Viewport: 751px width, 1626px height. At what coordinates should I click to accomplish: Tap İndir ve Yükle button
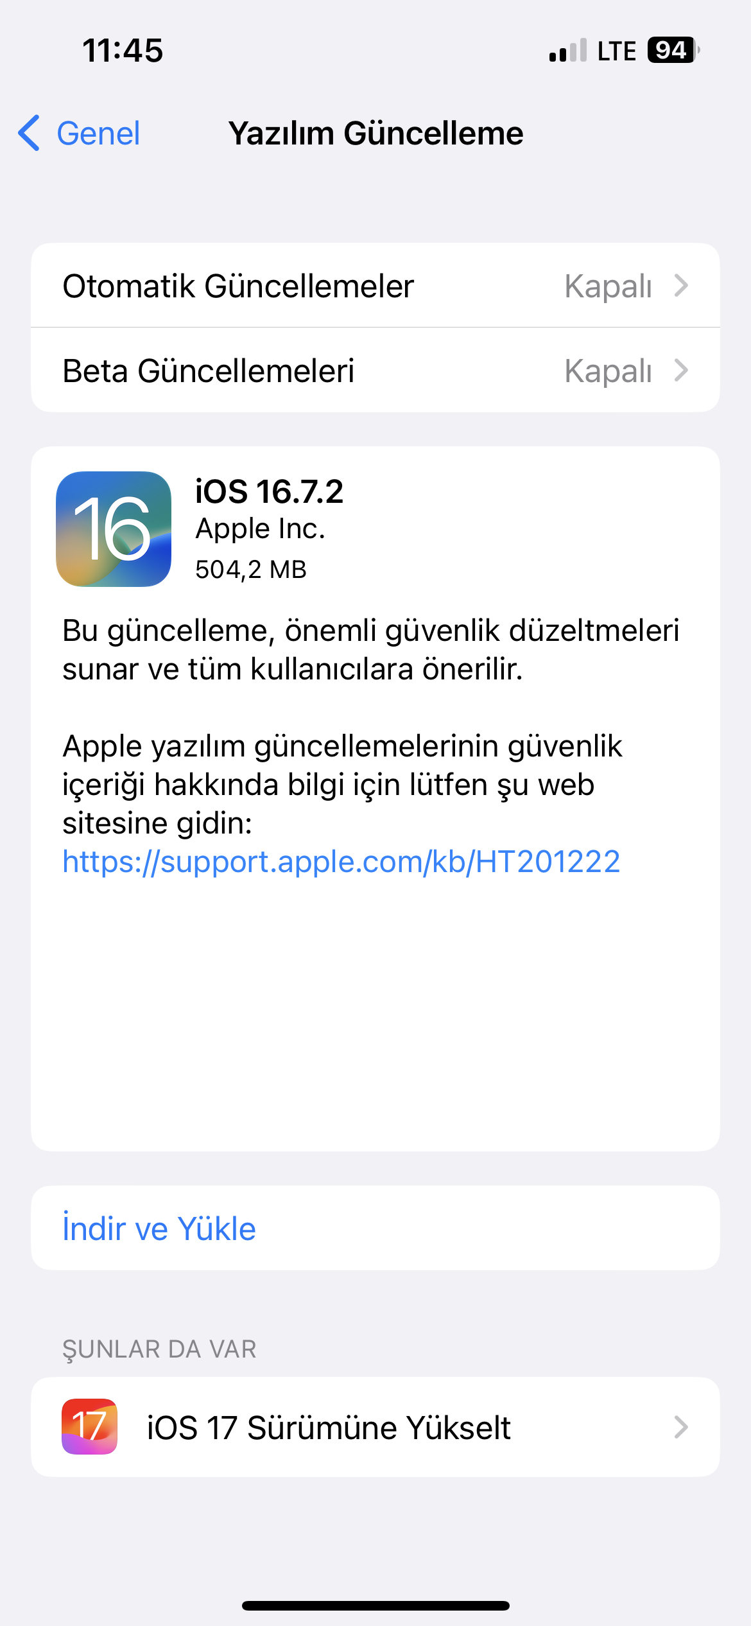(376, 1228)
